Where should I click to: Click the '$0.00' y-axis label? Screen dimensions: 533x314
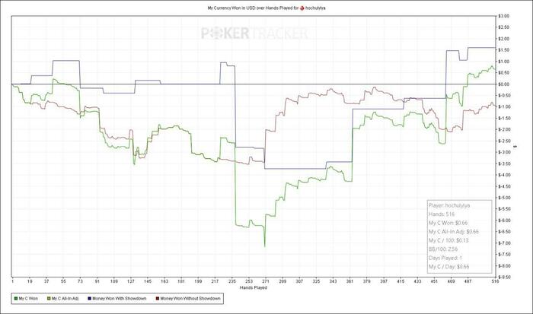[503, 84]
